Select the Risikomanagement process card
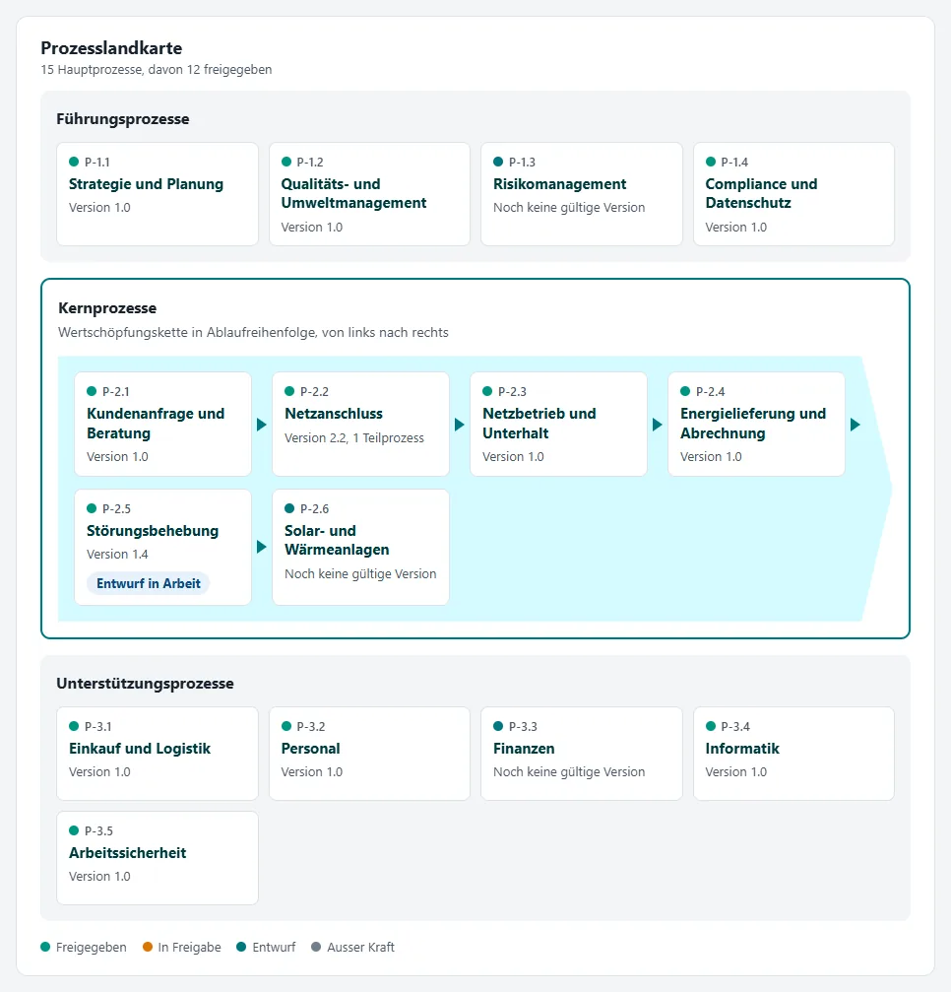 [582, 194]
